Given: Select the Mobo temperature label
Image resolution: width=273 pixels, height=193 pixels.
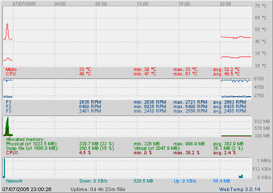Looking at the screenshot, I should [11, 69].
